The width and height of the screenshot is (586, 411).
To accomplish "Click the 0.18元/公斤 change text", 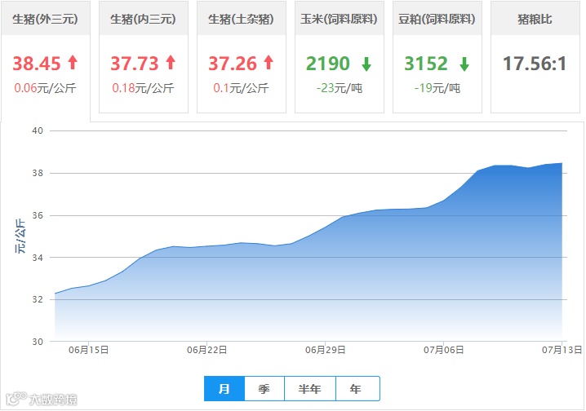I will click(143, 88).
